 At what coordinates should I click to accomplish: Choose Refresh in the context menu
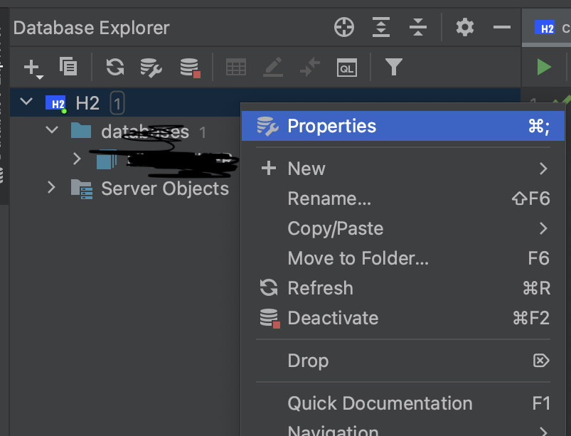coord(403,288)
